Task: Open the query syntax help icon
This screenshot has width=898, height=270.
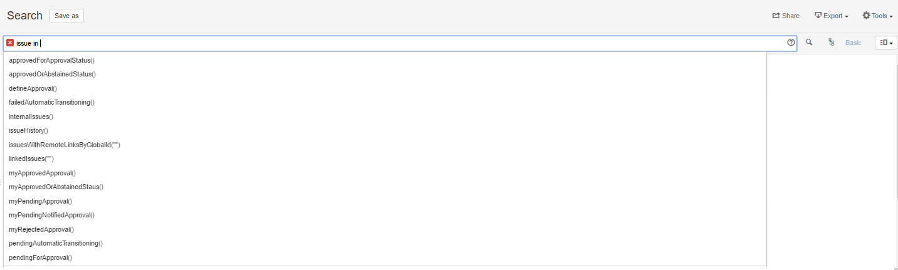Action: pos(791,43)
